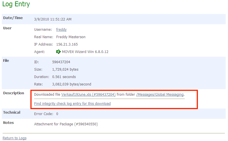The image size is (228, 141).
Task: Click the File section label
Action: coord(6,61)
